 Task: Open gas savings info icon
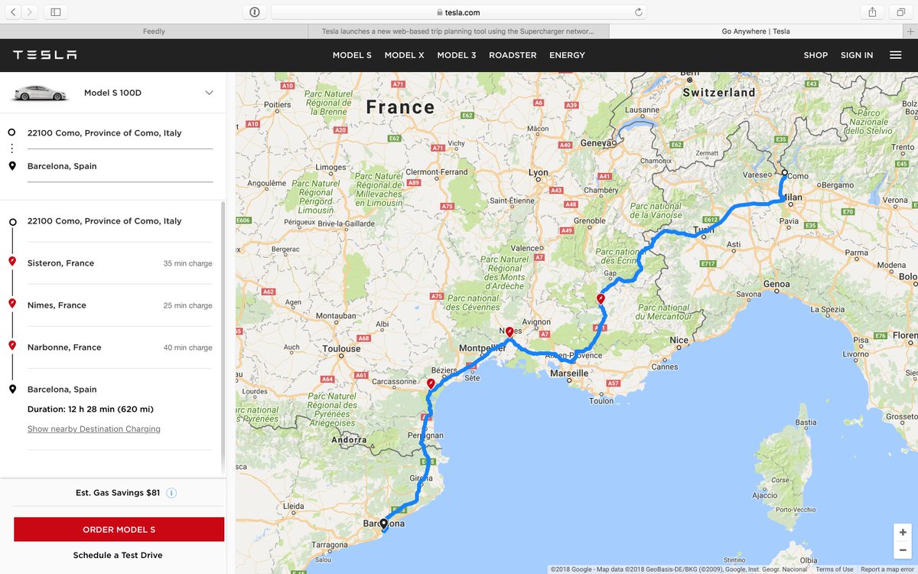(x=171, y=493)
